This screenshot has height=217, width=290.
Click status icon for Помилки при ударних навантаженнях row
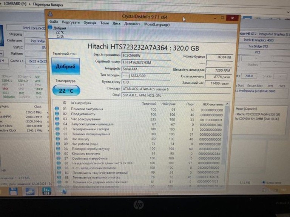coord(60,182)
